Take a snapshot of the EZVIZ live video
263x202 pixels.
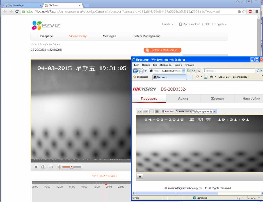point(43,167)
